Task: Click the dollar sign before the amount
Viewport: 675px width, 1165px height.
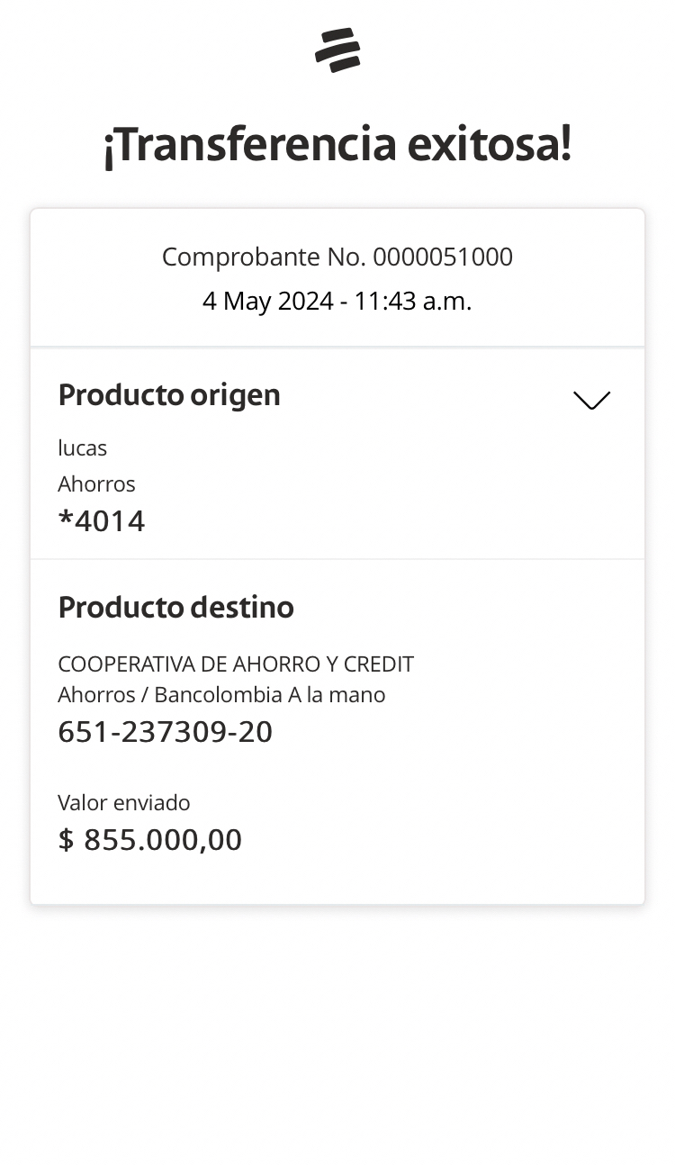Action: pyautogui.click(x=66, y=840)
